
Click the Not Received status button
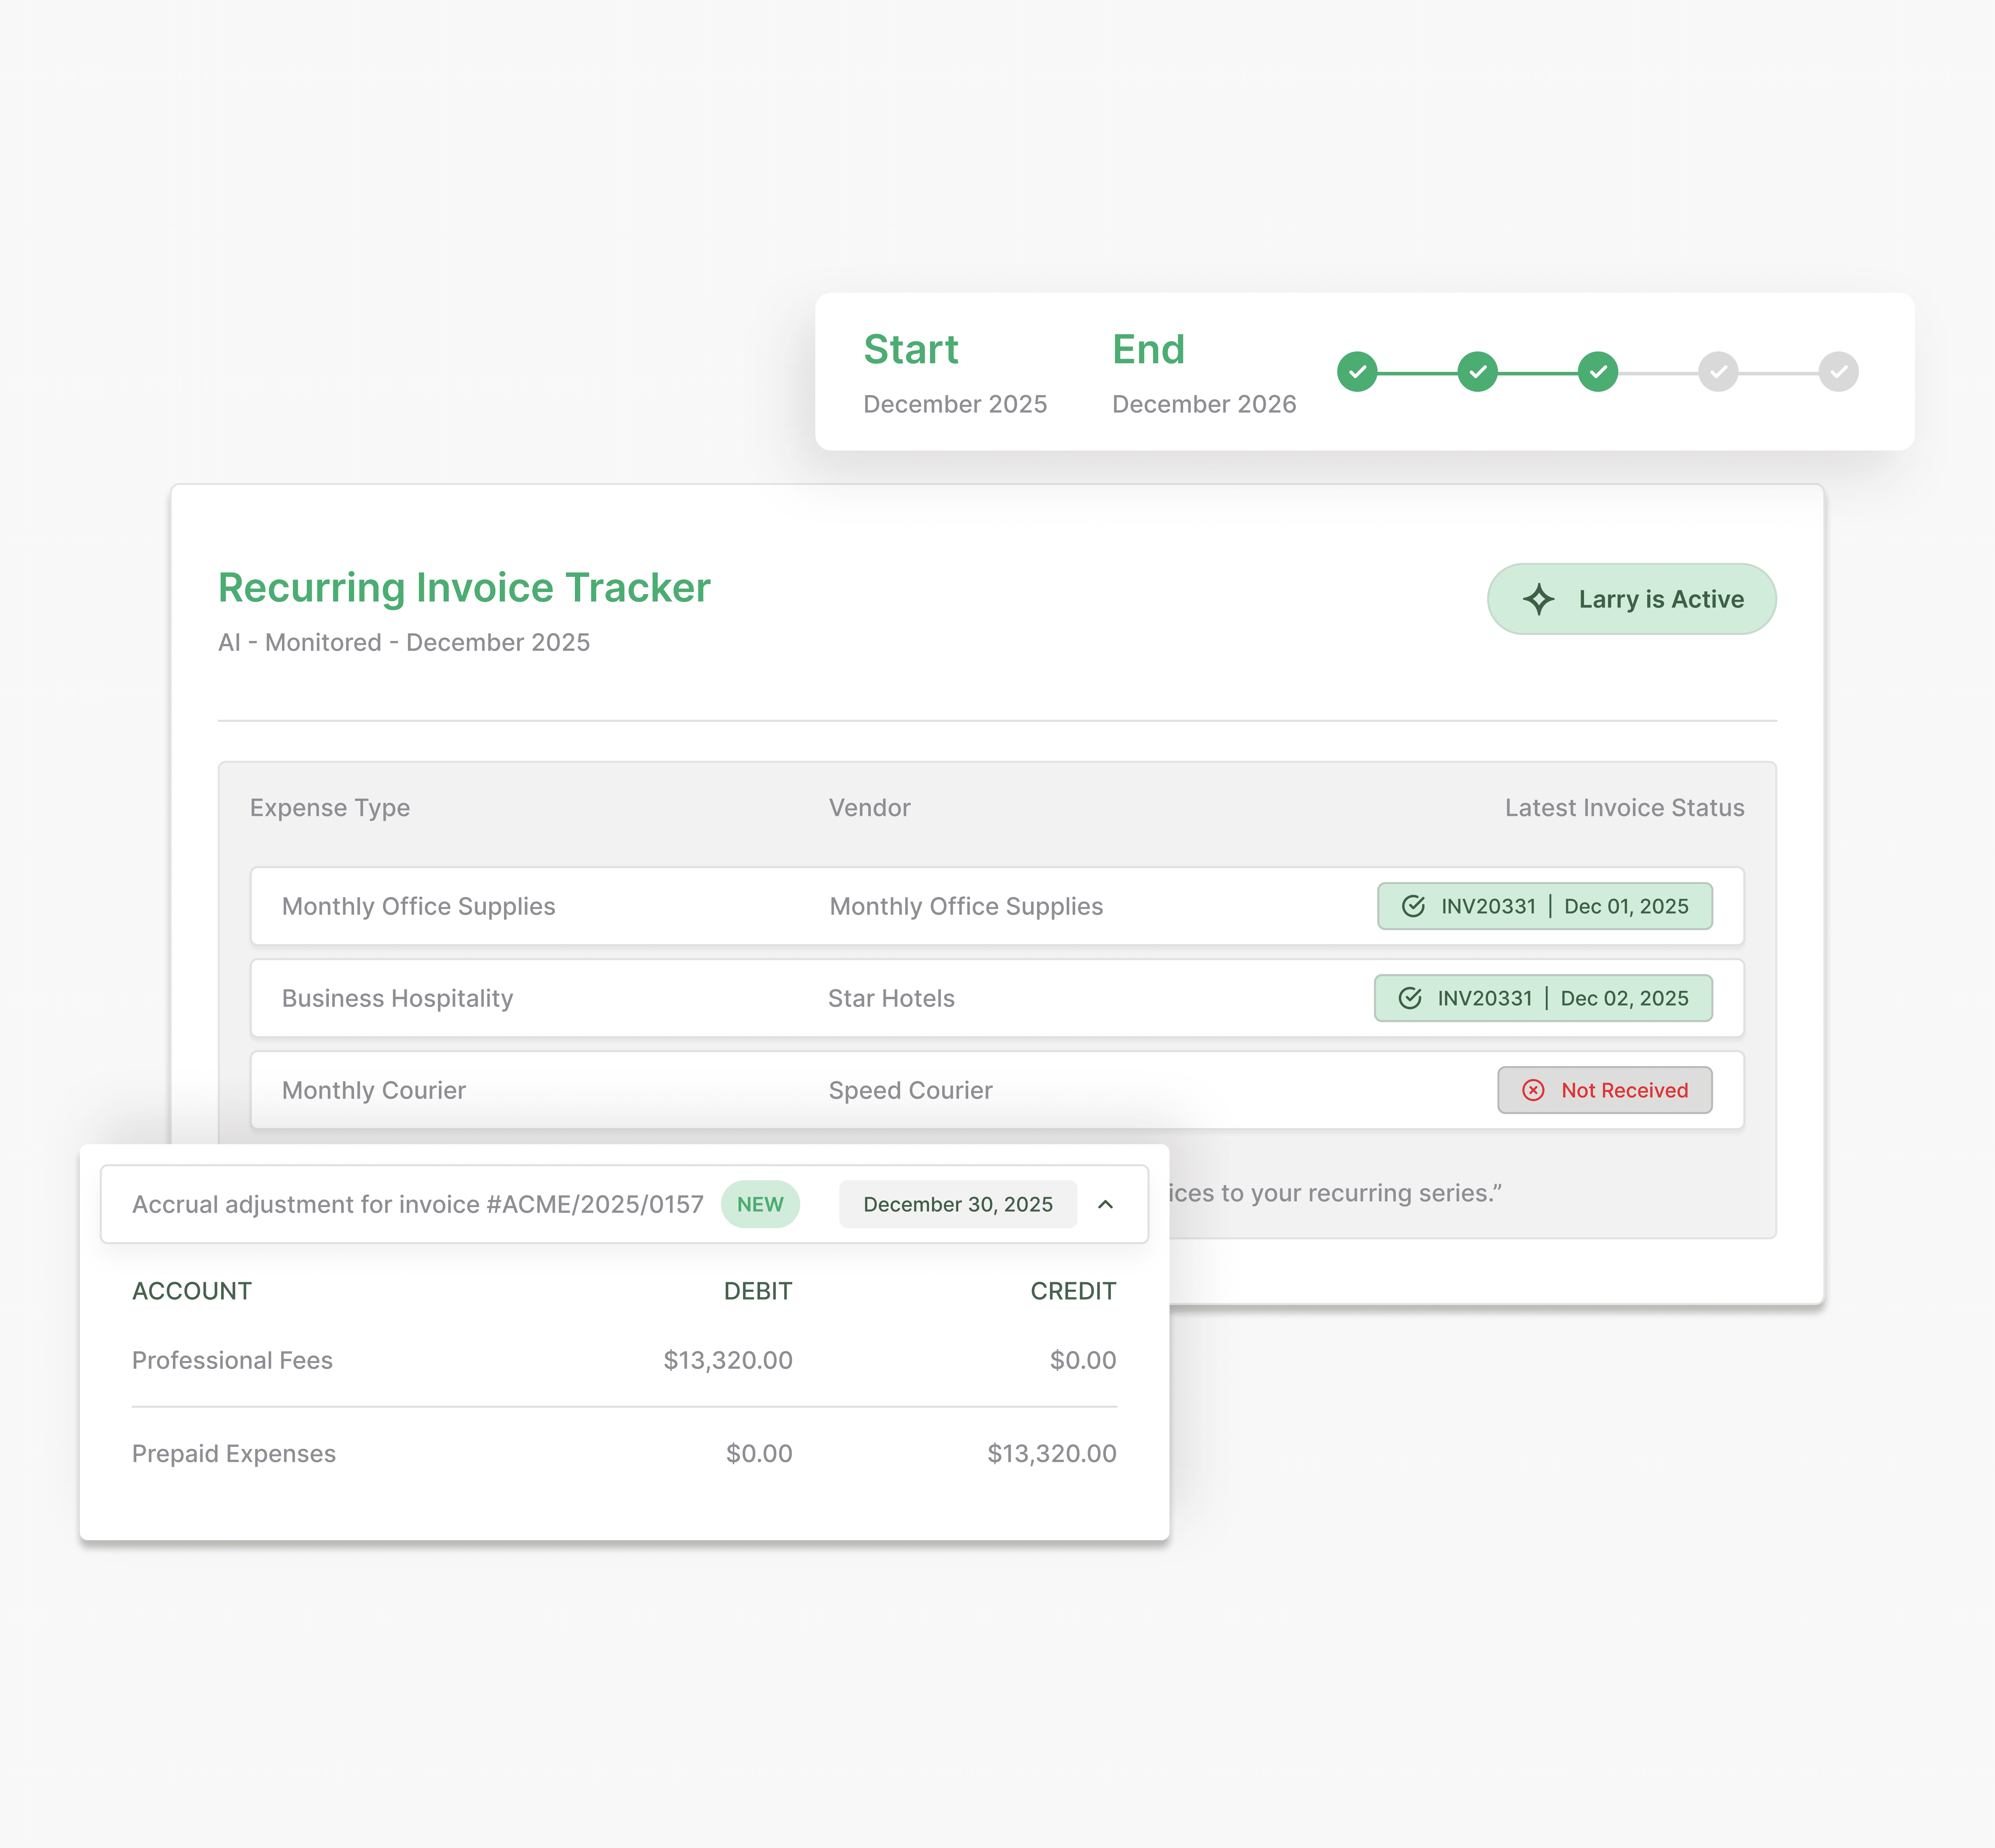1604,1090
